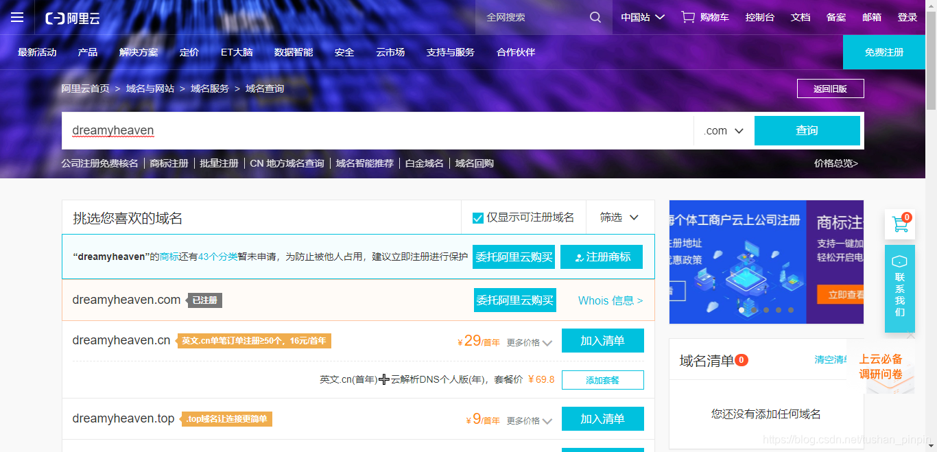Open the hamburger menu icon
Viewport: 937px width, 452px height.
[x=17, y=17]
